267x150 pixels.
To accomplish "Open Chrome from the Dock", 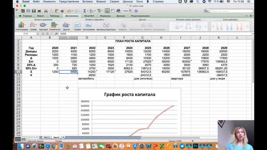I will [x=55, y=146].
